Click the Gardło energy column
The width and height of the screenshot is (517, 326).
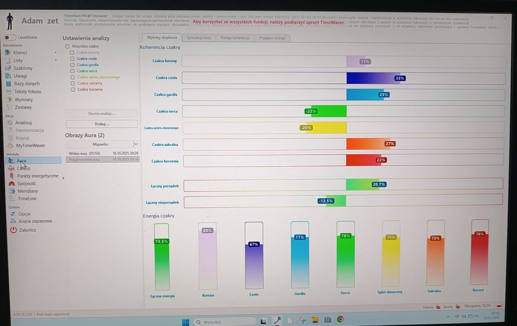click(x=300, y=255)
